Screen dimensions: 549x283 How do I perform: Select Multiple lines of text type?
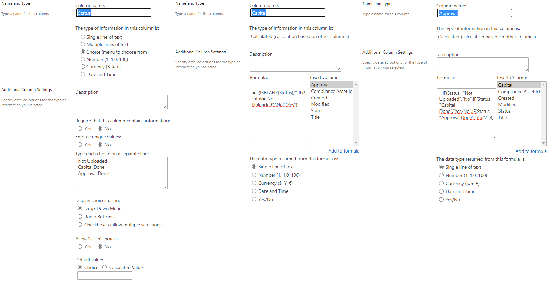[x=83, y=44]
